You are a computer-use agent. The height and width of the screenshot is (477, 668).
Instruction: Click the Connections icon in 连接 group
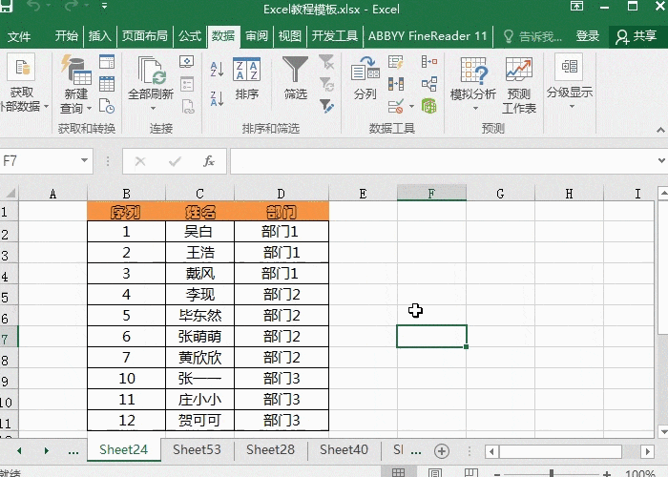[x=187, y=62]
